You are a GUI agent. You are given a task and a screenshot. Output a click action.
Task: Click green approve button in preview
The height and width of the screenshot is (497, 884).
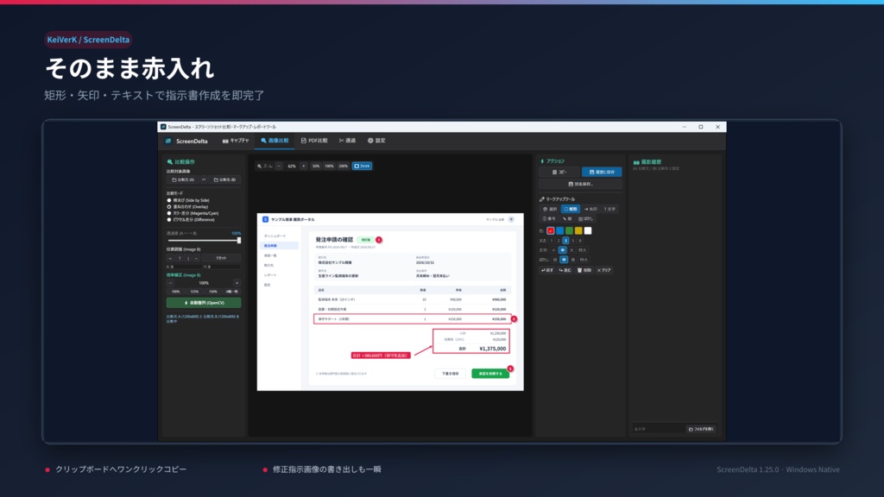490,374
